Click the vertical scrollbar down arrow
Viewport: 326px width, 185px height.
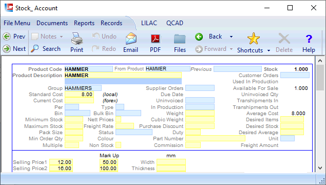[320, 168]
